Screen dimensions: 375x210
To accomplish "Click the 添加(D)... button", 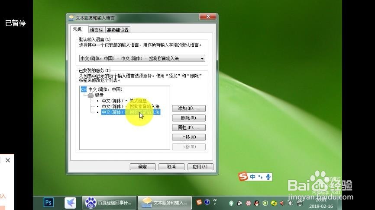I will (x=189, y=108).
